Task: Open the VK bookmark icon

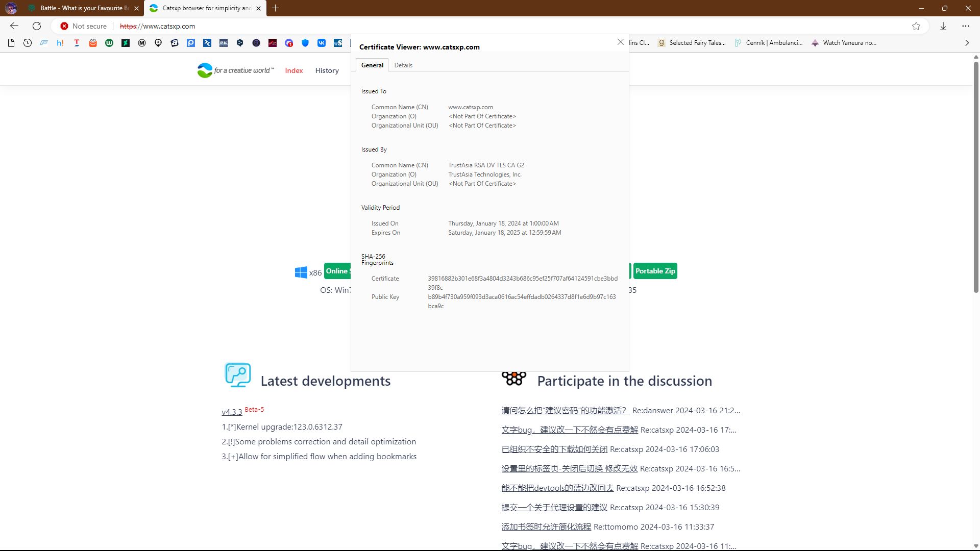Action: click(x=322, y=43)
